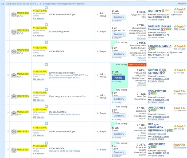Open 'Условия доставки' for the 6 798р. offer
The image size is (187, 158).
(141, 37)
